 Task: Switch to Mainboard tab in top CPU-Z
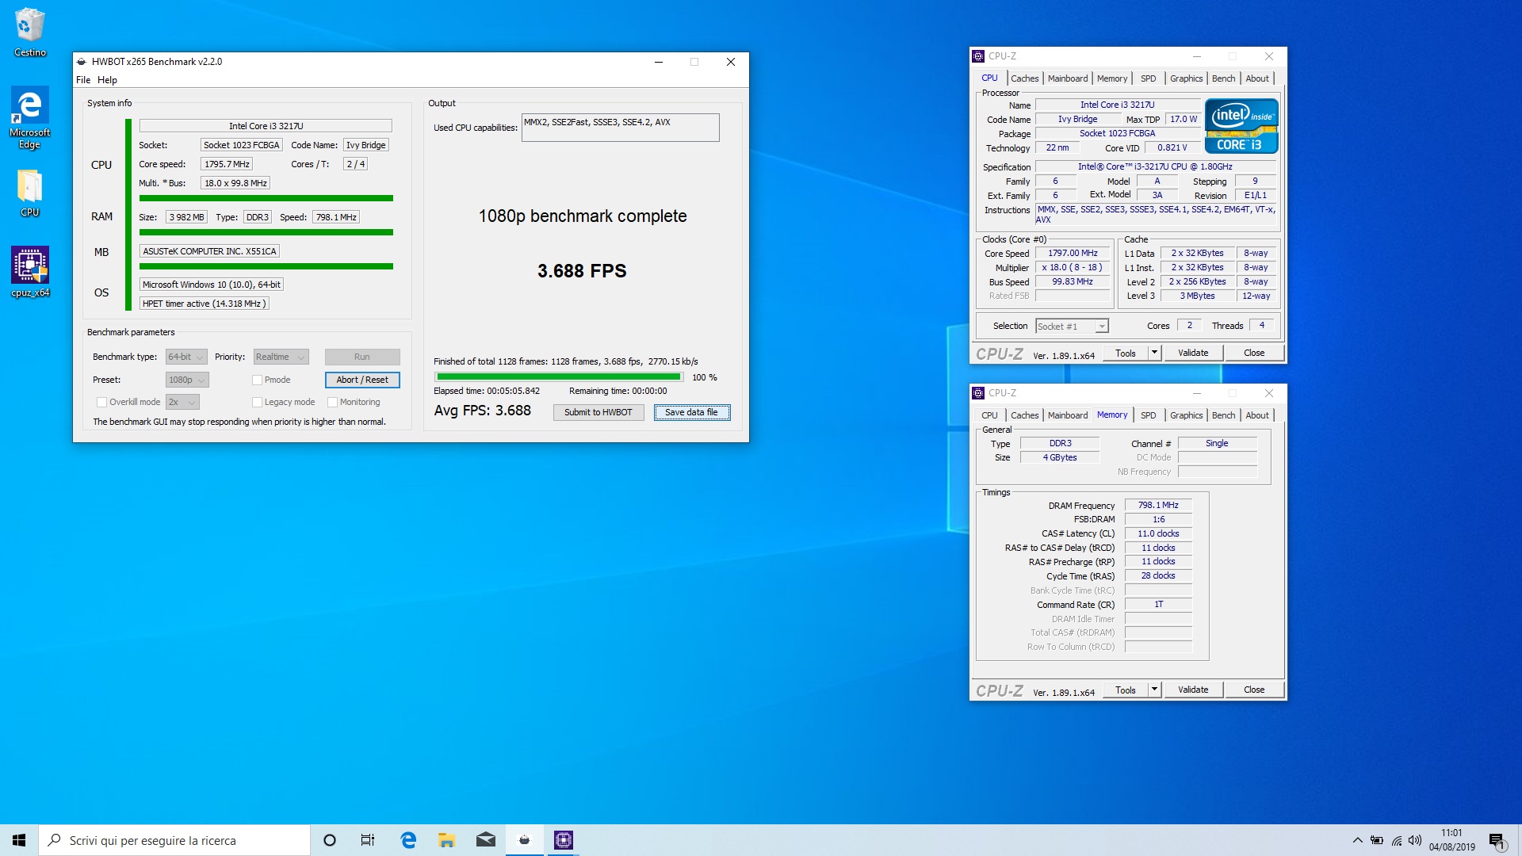[x=1068, y=78]
